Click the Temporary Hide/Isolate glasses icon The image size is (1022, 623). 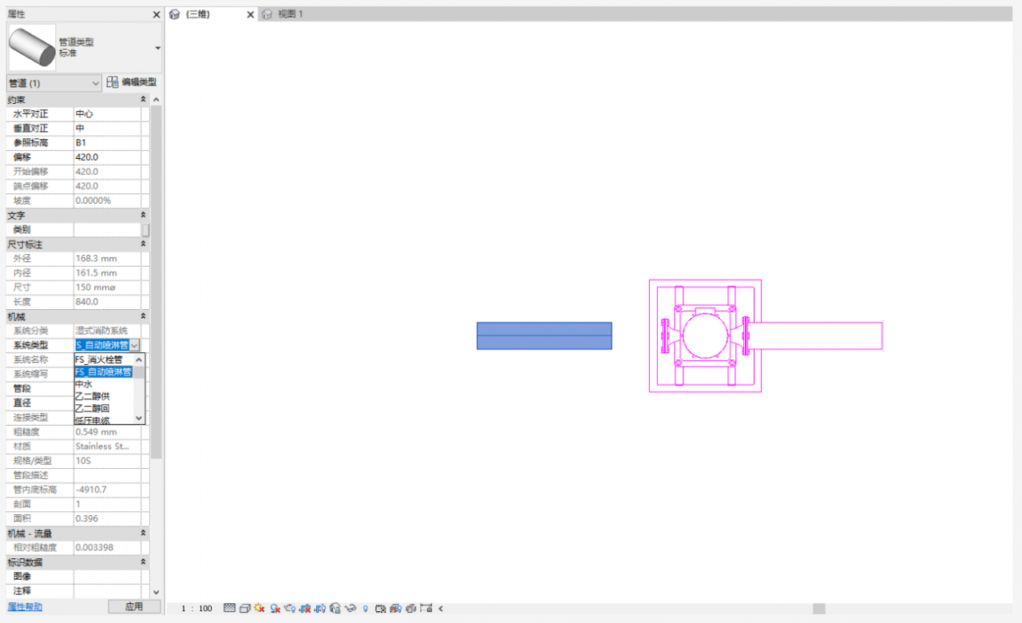[351, 609]
